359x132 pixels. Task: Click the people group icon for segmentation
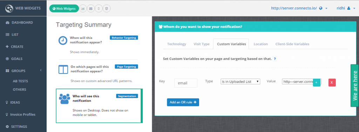[x=65, y=99]
